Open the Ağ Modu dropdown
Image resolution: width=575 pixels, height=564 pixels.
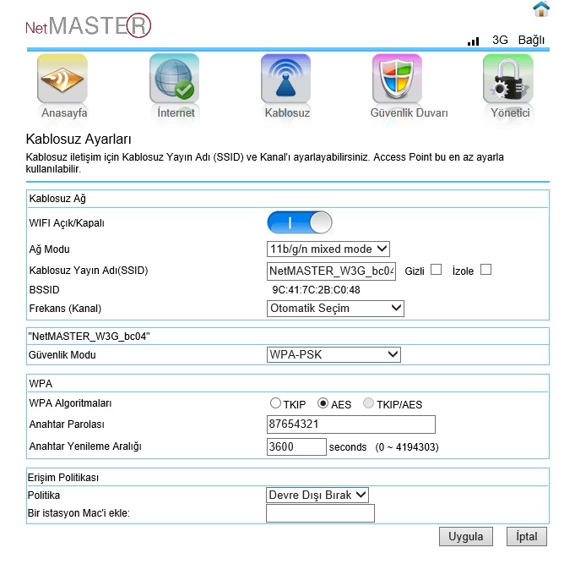coord(328,249)
